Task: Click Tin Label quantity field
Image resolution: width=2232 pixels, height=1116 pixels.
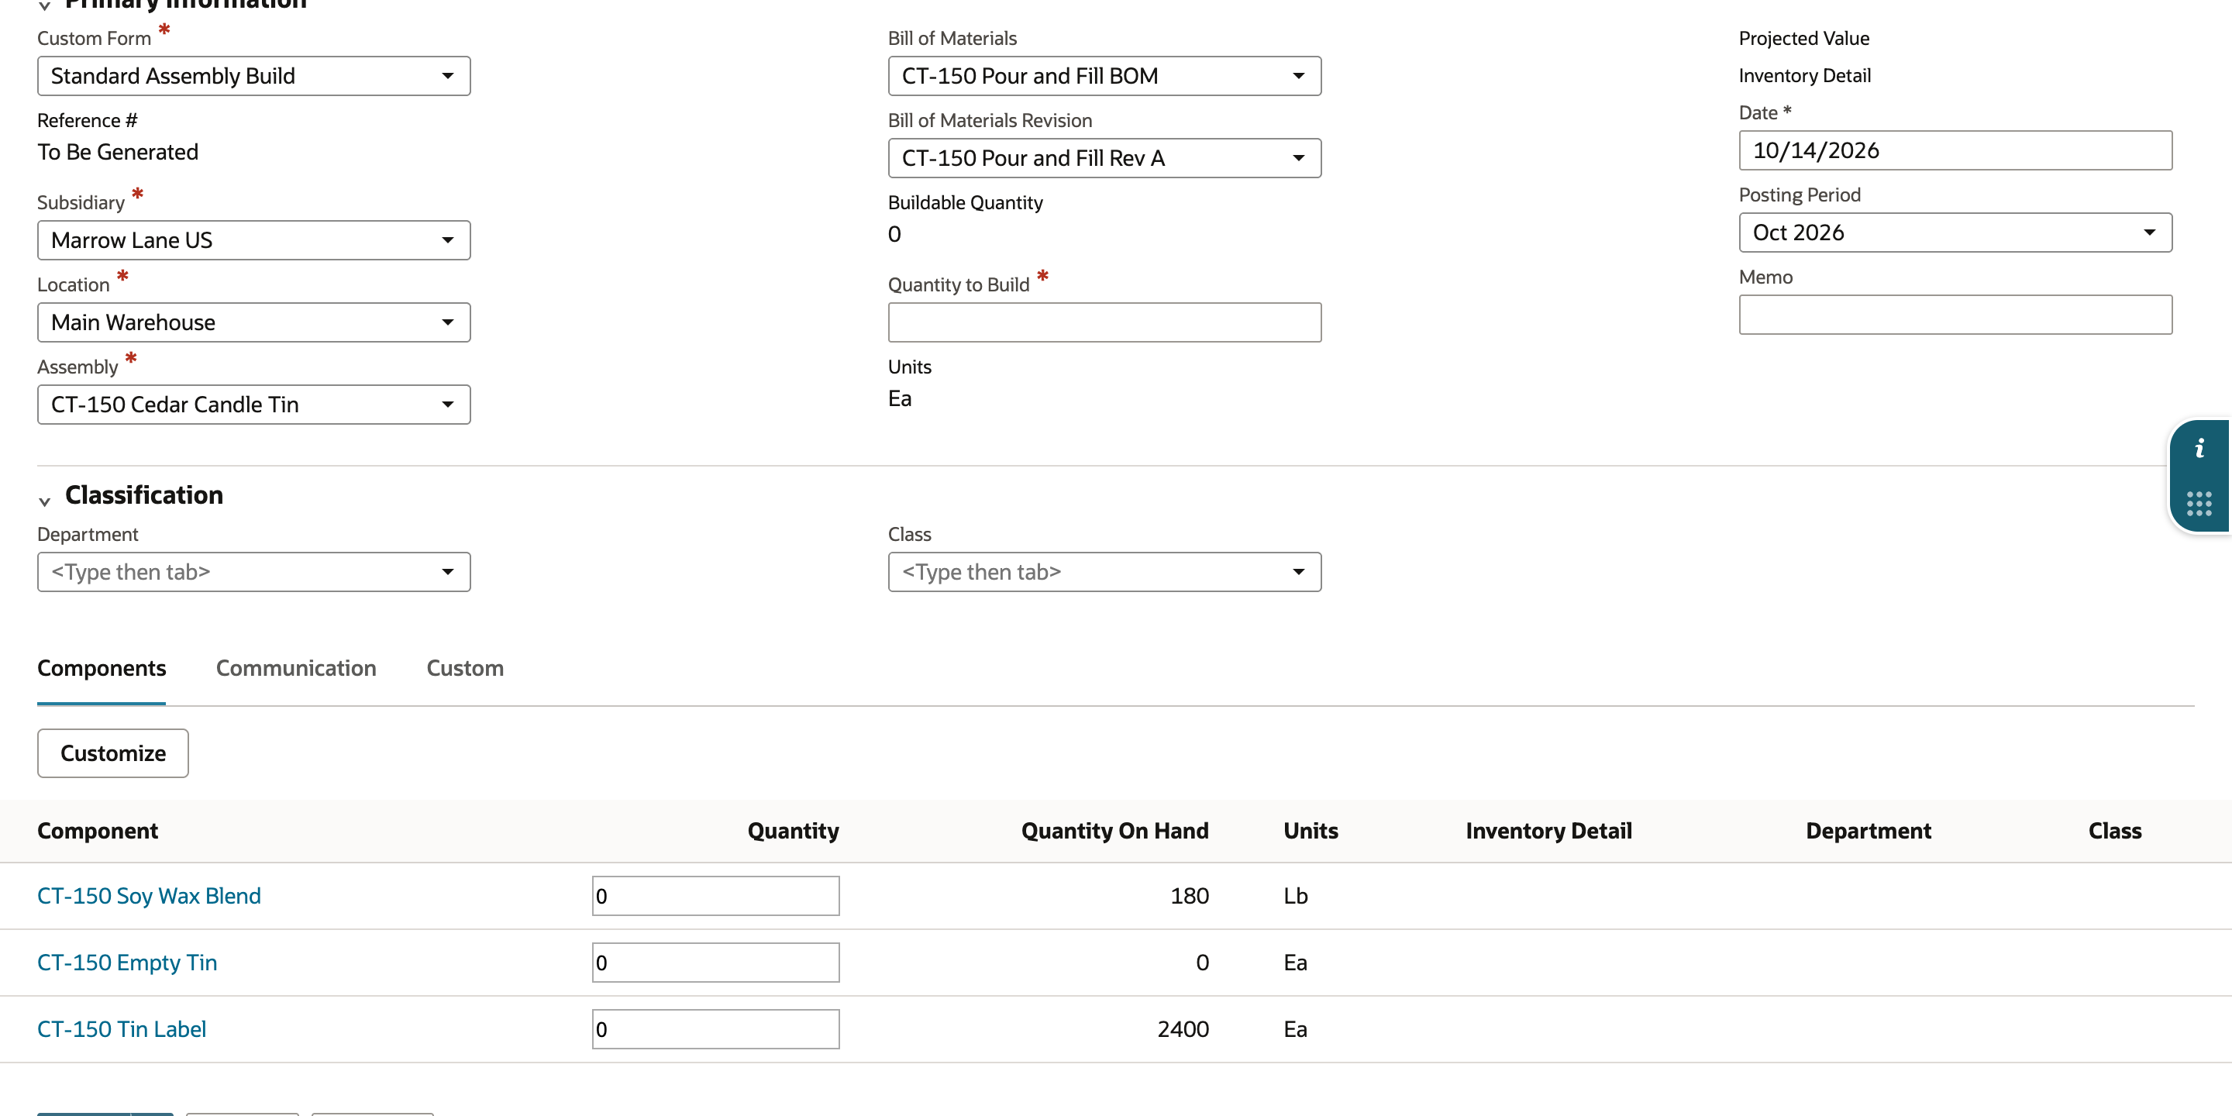Action: [715, 1029]
